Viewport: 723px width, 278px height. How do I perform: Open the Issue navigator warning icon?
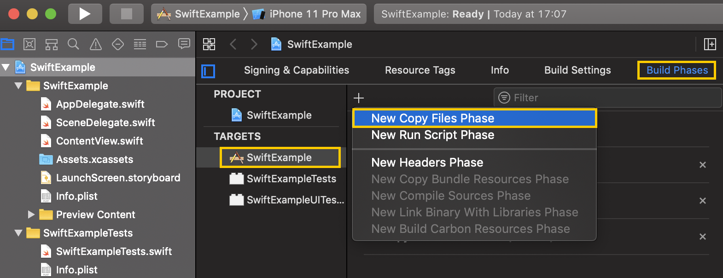[96, 44]
